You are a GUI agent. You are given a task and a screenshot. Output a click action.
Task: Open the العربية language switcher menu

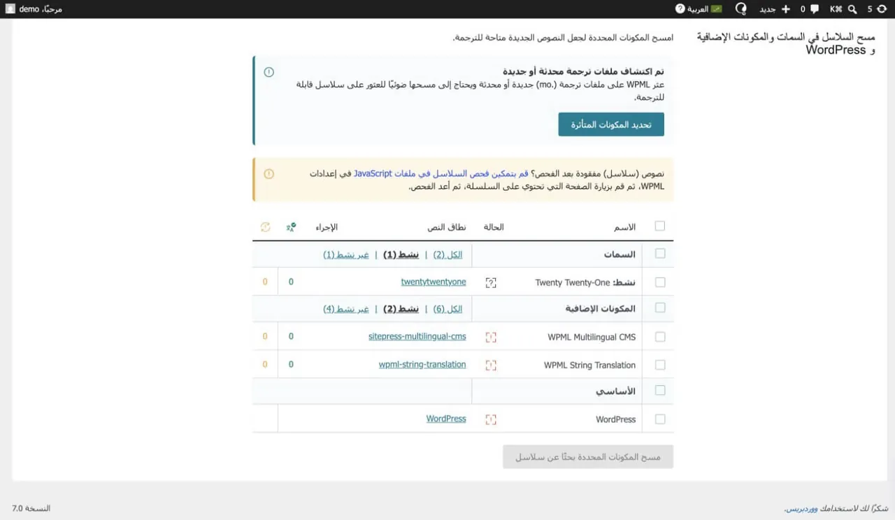tap(704, 9)
